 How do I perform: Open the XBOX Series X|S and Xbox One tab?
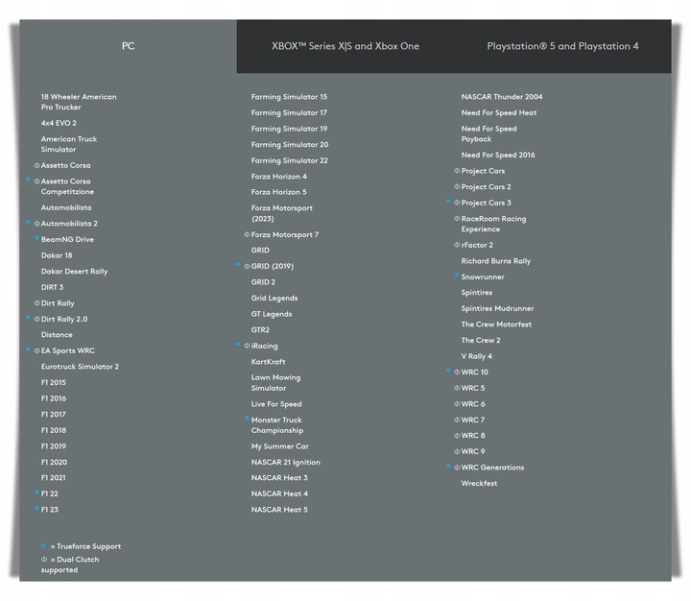(345, 46)
